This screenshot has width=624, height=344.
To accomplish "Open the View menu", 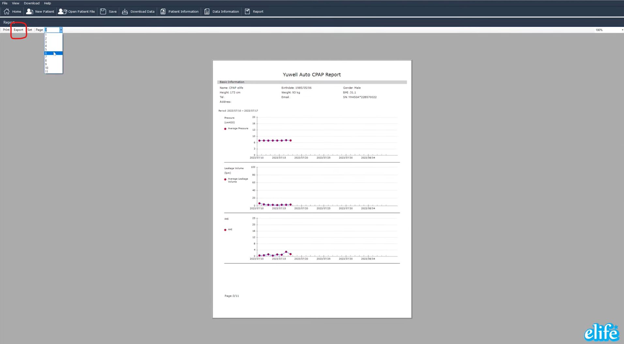I will click(16, 3).
